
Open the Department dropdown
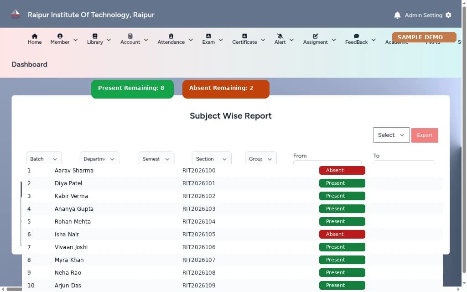pos(99,158)
